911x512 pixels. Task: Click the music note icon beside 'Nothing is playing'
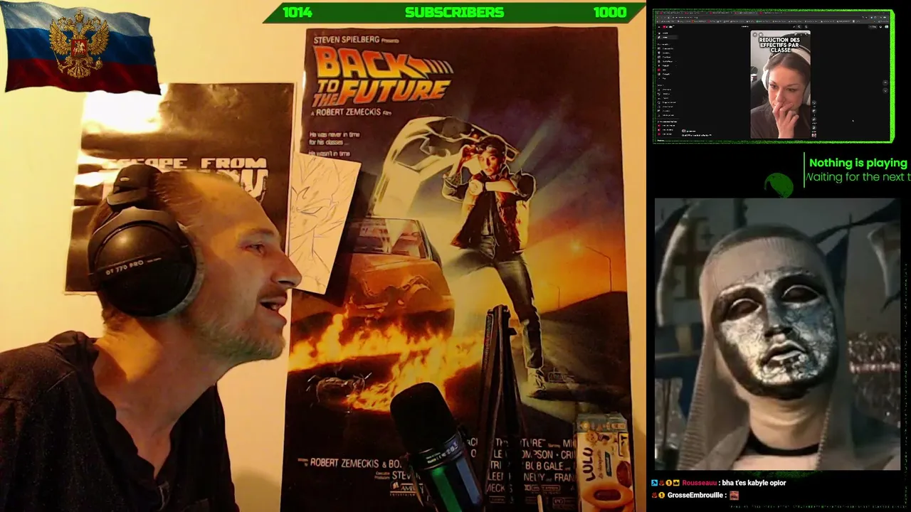click(778, 184)
